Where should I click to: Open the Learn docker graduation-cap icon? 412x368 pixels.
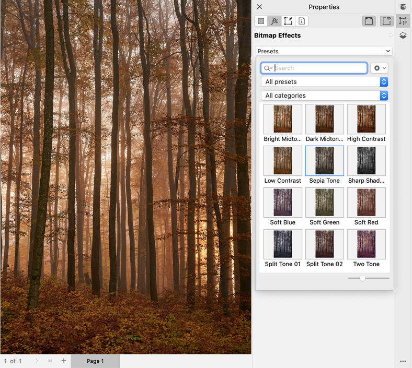(403, 7)
